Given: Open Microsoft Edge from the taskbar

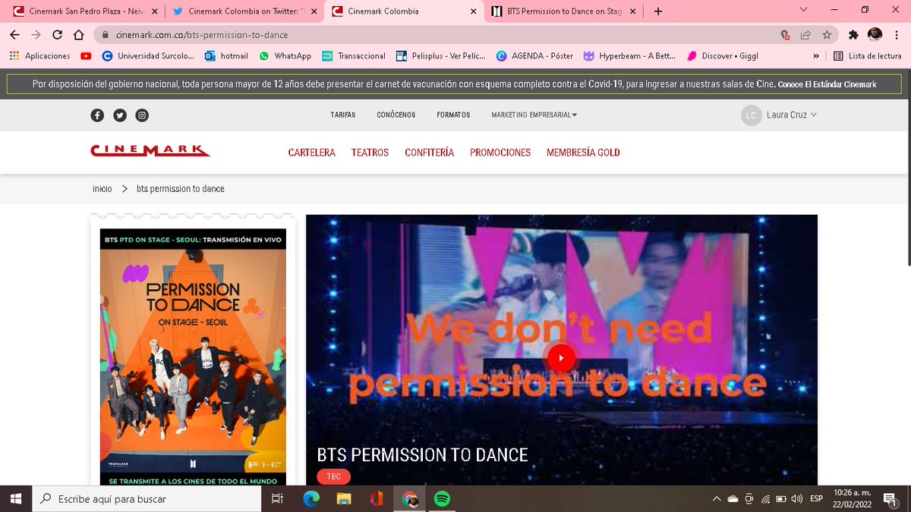Looking at the screenshot, I should click(310, 498).
